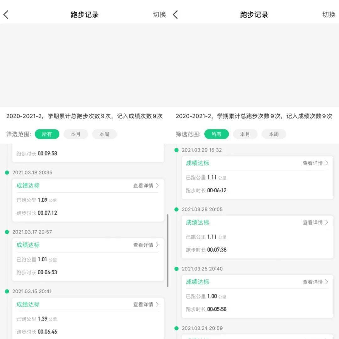Tap 切换 in the right screen header

(x=329, y=14)
